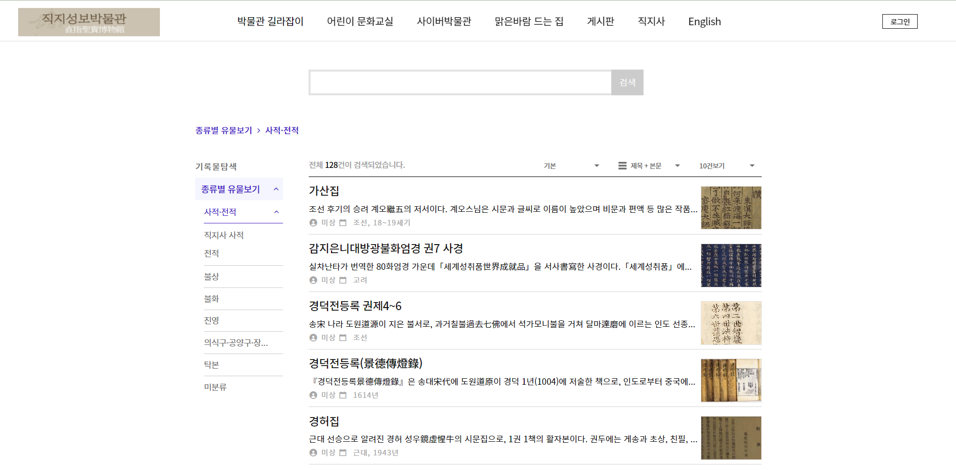The height and width of the screenshot is (470, 956).
Task: Open the 기본 sort order dropdown
Action: coord(571,166)
